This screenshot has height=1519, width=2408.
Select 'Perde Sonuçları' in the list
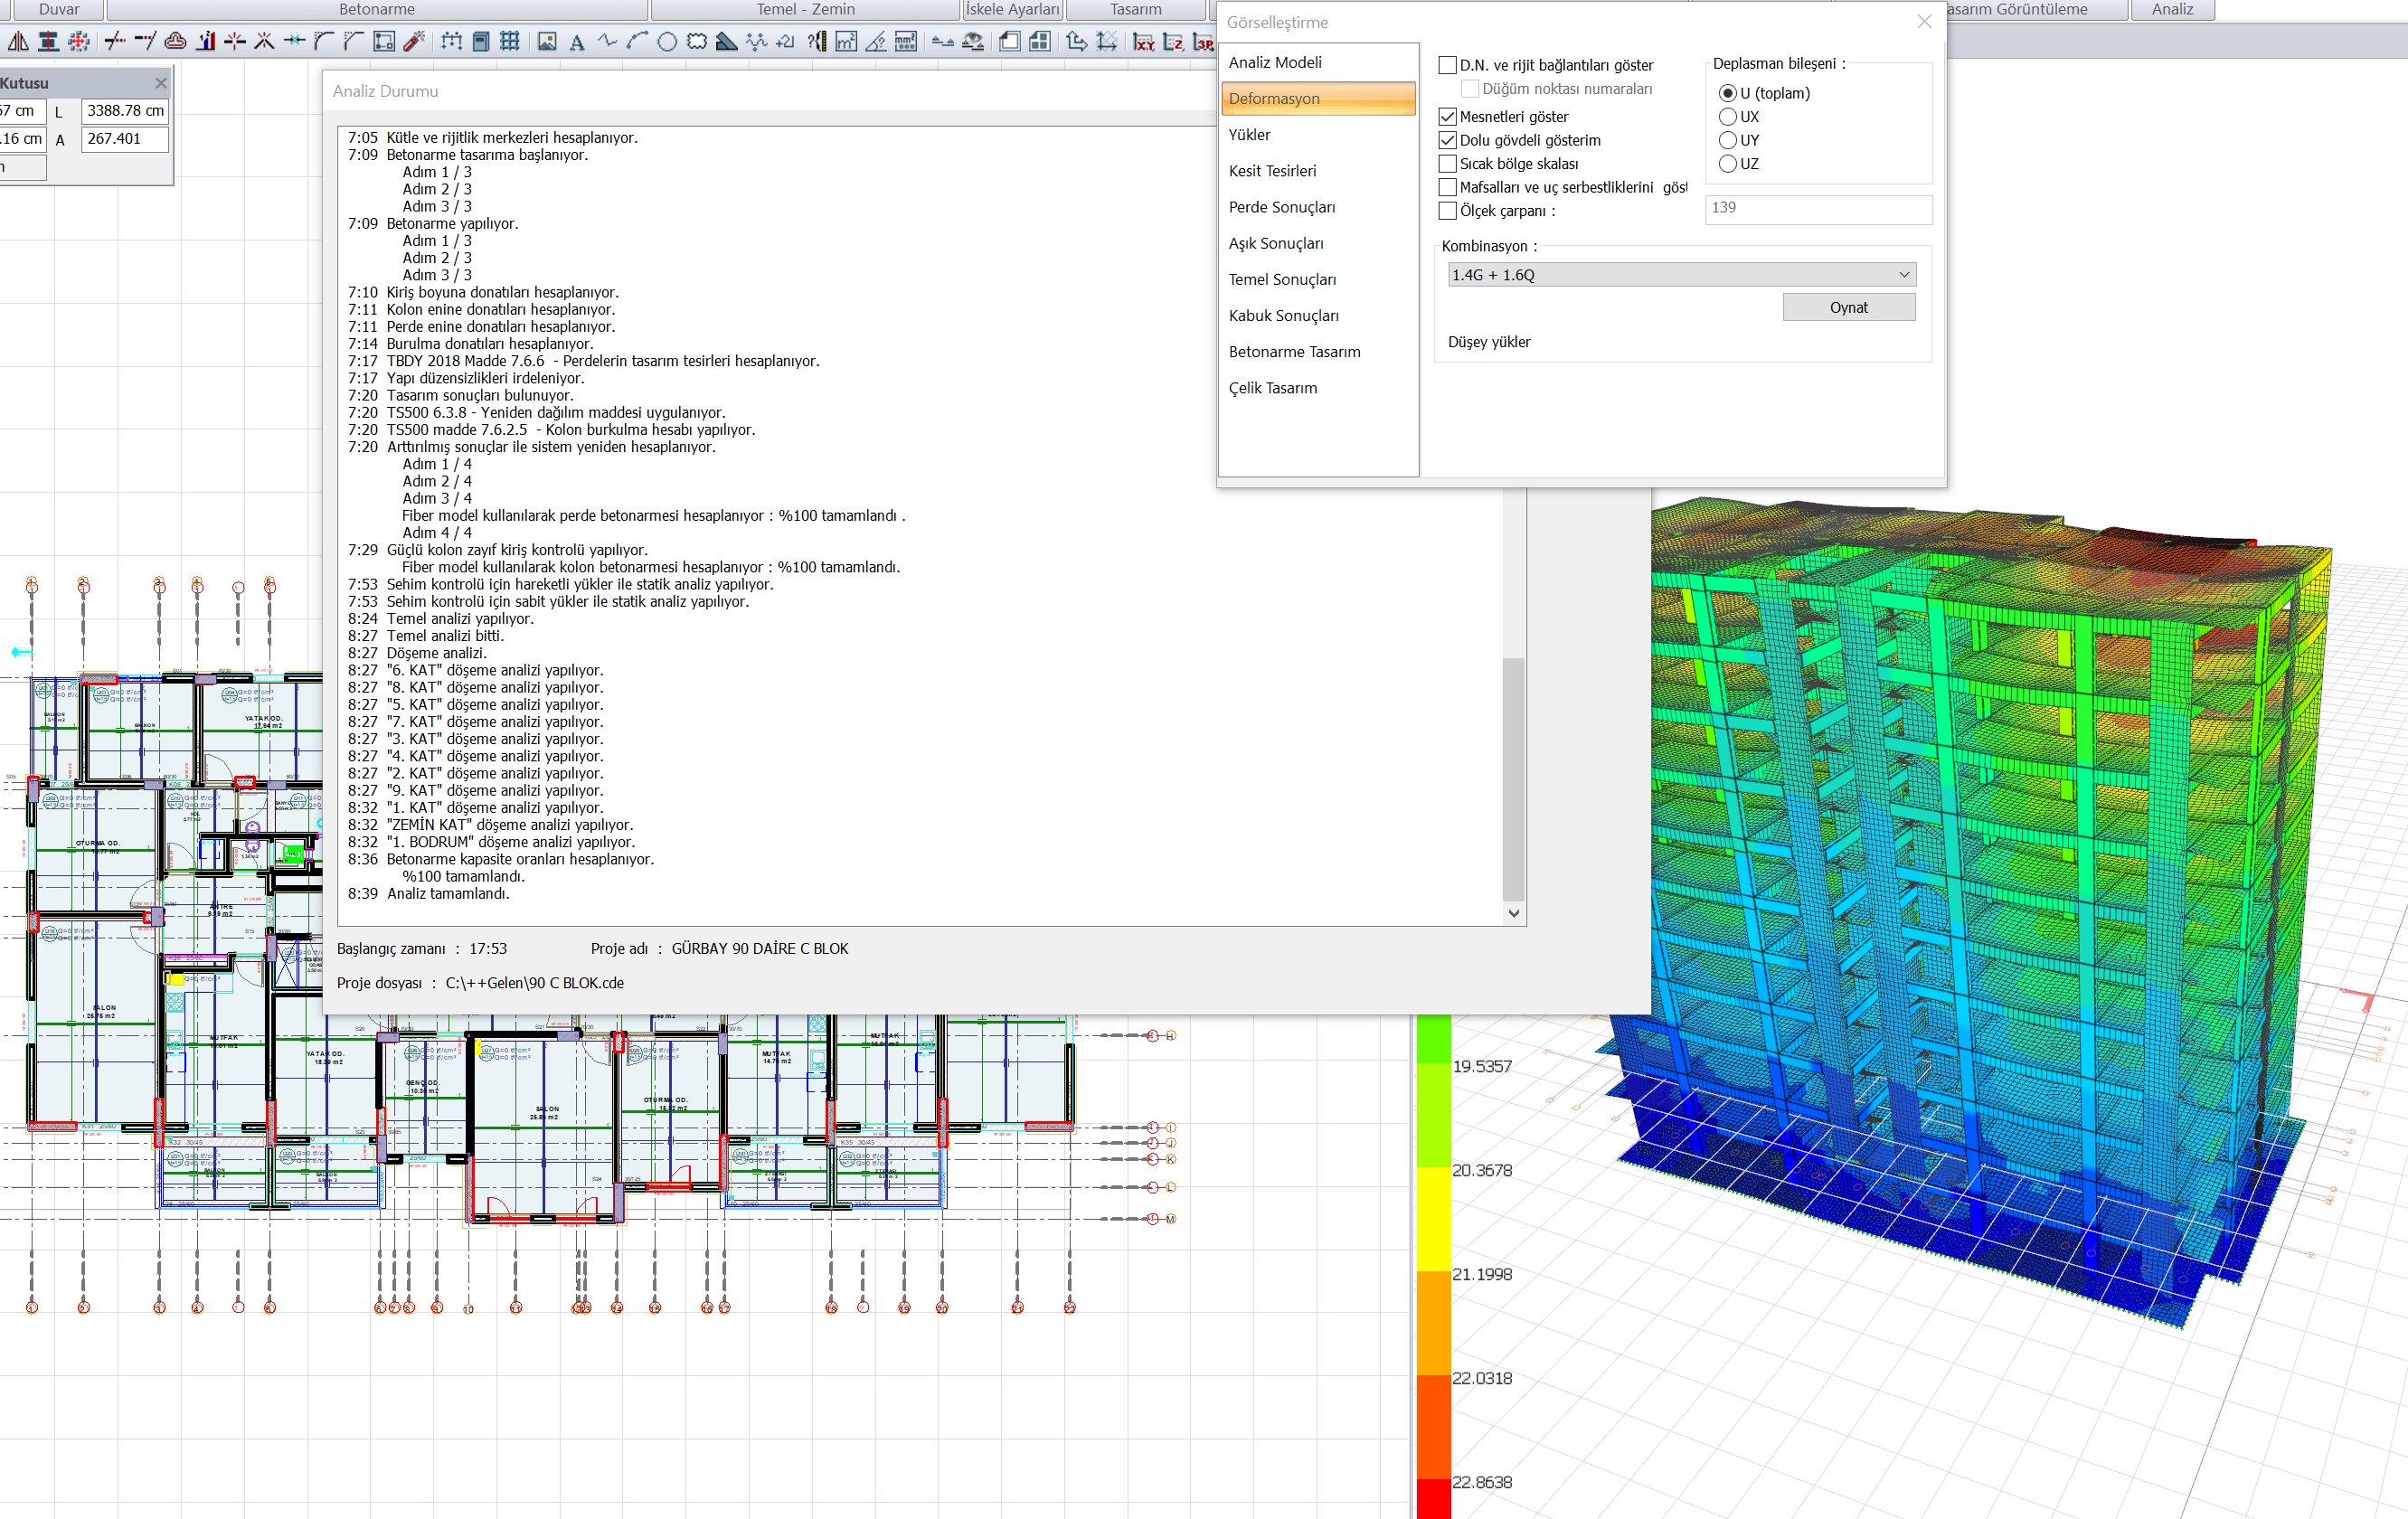click(x=1318, y=207)
